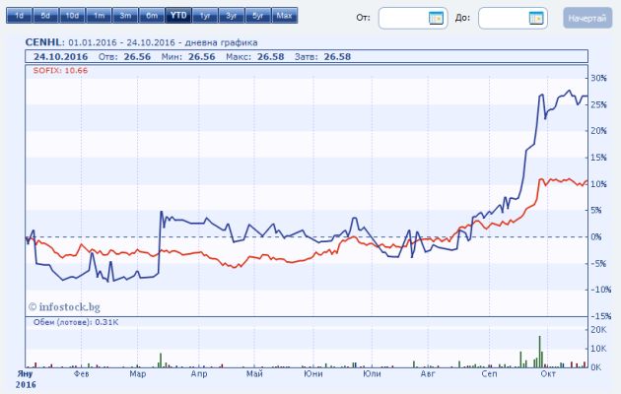Image resolution: width=621 pixels, height=394 pixels.
Task: Click the Отв: 26.56 opening value
Action: [x=124, y=57]
